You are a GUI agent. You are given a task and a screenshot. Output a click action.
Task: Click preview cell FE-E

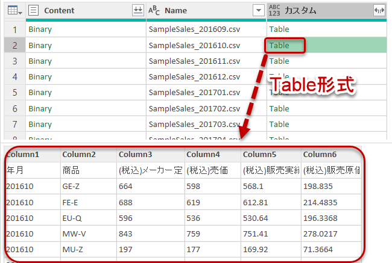pos(89,202)
